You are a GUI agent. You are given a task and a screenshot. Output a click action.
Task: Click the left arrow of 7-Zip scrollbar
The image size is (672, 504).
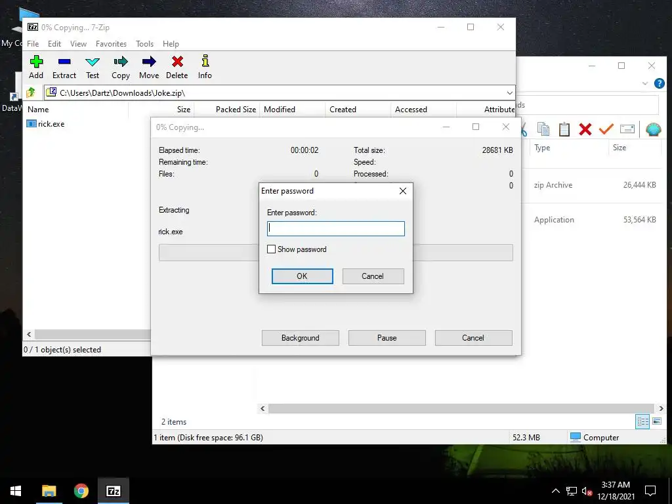(x=29, y=334)
